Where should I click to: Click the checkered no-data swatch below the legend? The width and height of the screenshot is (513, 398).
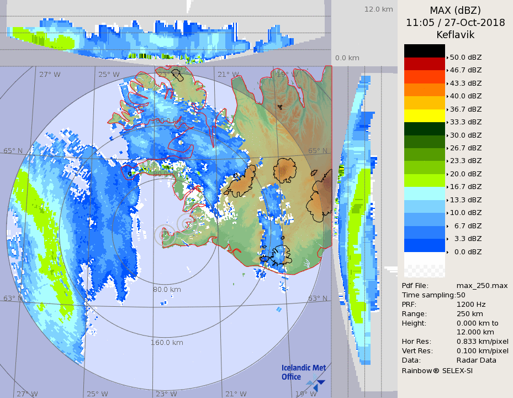[x=424, y=269]
